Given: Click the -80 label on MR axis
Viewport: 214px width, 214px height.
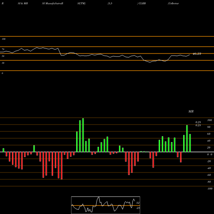Looking at the screenshot, I should point(209,182).
